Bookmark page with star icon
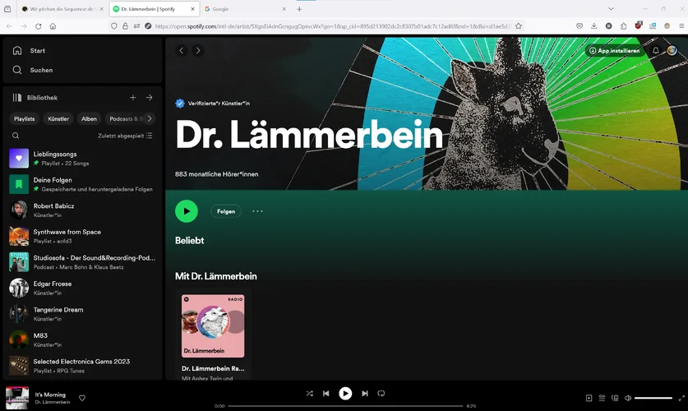Viewport: 688px width, 411px height. pos(519,26)
